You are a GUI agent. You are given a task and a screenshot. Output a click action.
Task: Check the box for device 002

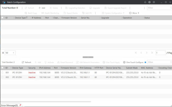2,77
